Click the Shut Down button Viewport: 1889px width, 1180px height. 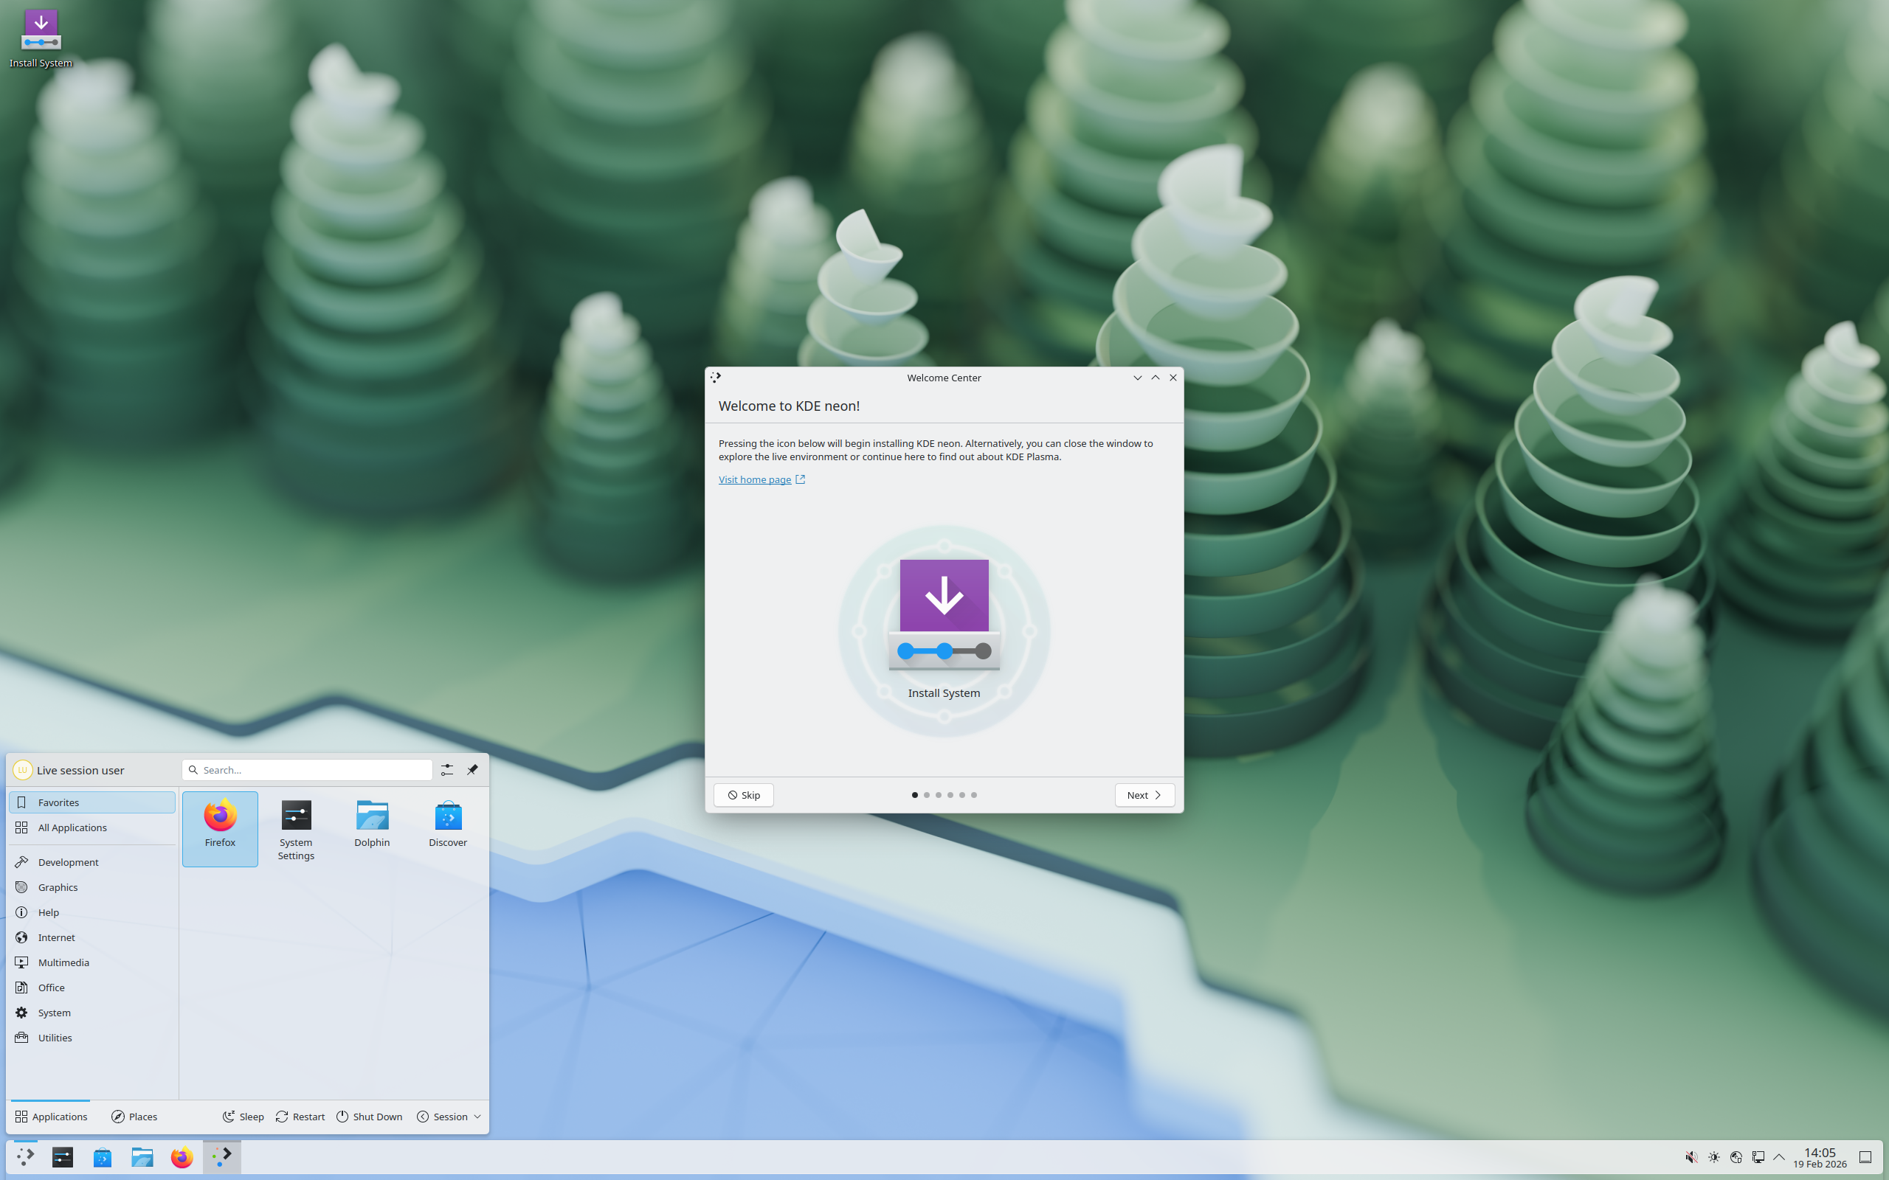click(x=369, y=1116)
